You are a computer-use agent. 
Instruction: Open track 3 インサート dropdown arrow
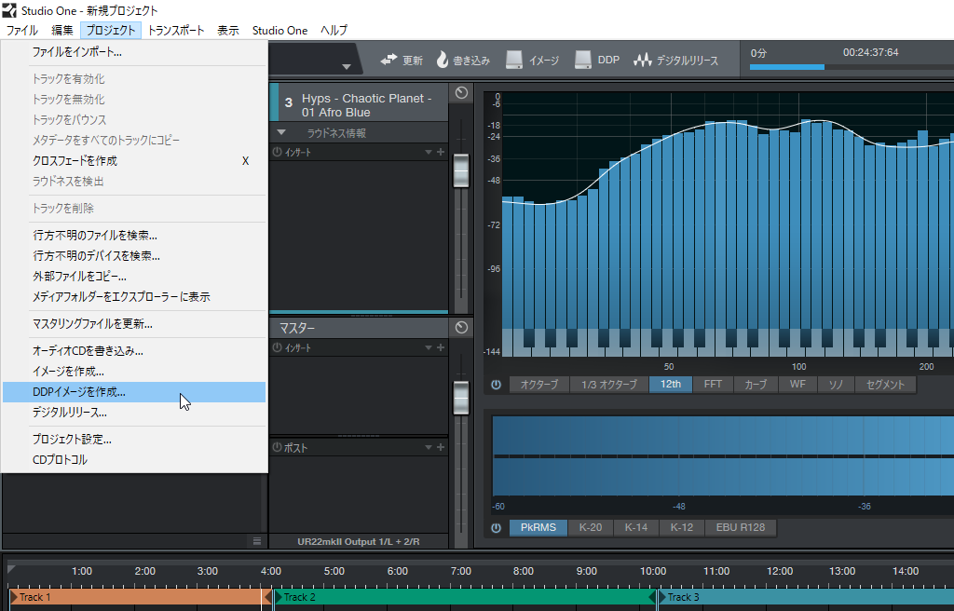pos(429,152)
